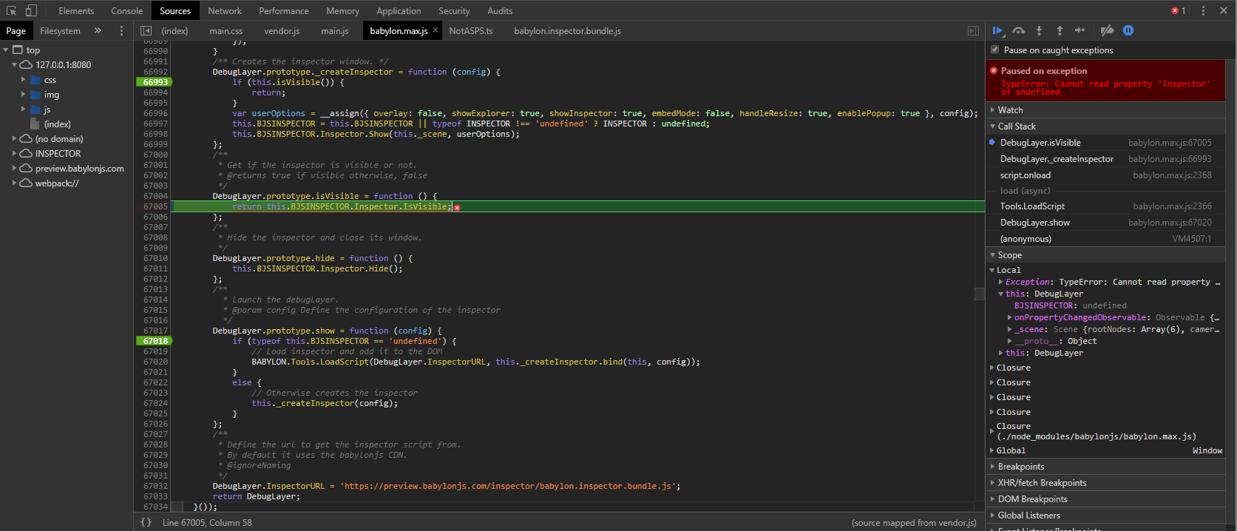This screenshot has height=531, width=1237.
Task: Open the Memory panel
Action: pos(343,11)
